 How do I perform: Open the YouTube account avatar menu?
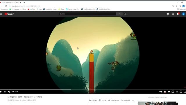183,14
